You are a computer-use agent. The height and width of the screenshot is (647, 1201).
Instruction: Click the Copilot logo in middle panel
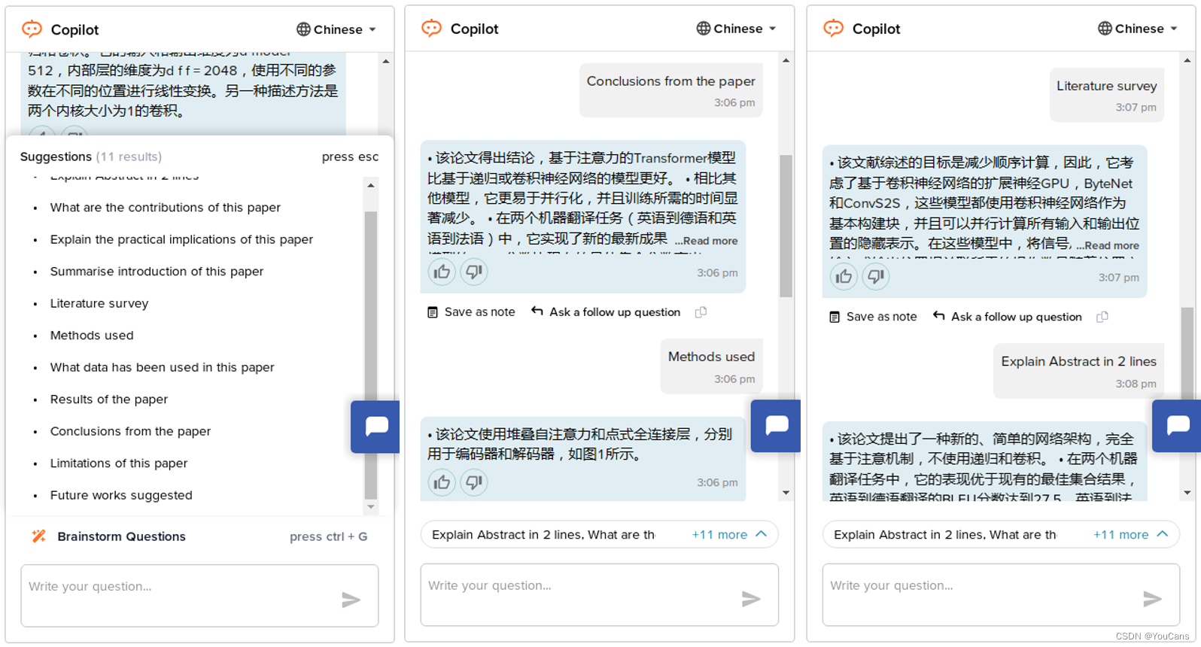pos(432,29)
